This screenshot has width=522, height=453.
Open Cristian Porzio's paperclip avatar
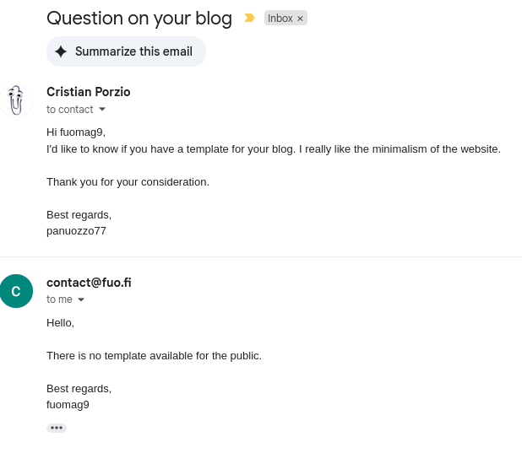(x=16, y=100)
